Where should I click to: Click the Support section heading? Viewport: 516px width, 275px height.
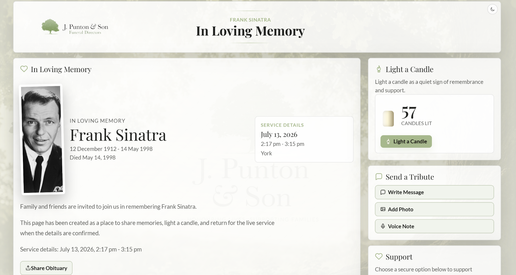[399, 257]
